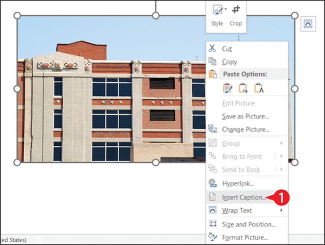325x245 pixels.
Task: Click the greyed-out Send to Back icon
Action: coord(212,169)
